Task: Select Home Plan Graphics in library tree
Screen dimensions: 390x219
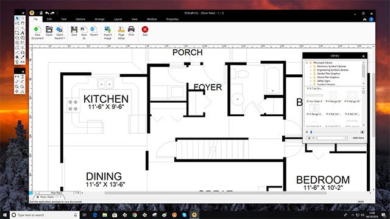Action: coord(328,77)
